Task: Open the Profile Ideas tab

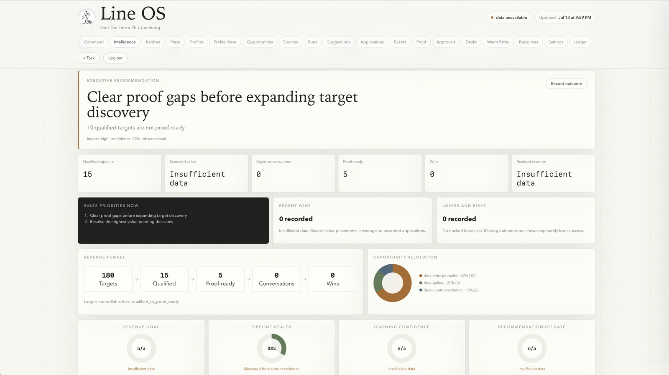Action: point(225,42)
